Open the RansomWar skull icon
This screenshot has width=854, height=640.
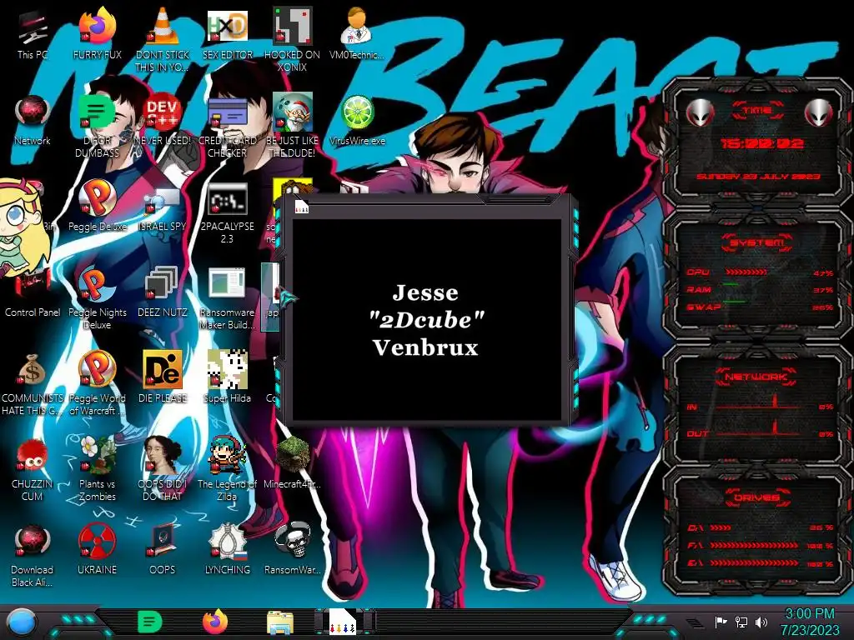292,548
